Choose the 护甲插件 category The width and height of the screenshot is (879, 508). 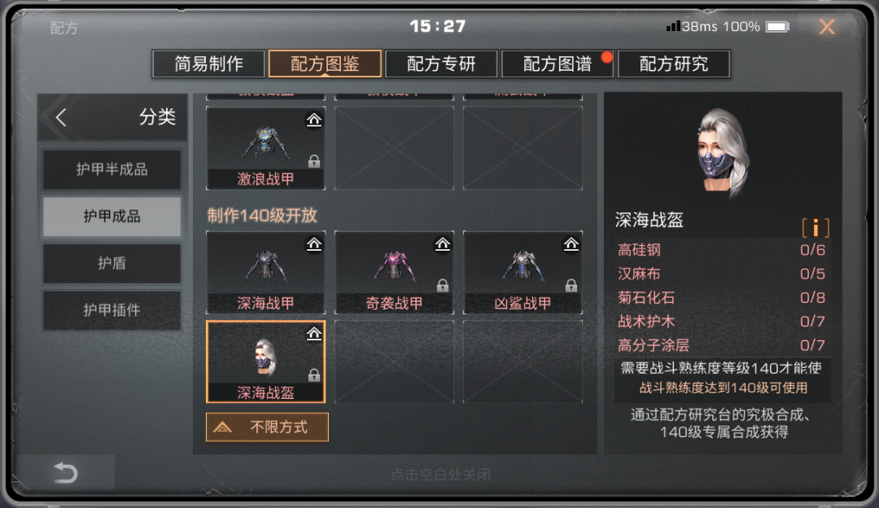[x=112, y=310]
